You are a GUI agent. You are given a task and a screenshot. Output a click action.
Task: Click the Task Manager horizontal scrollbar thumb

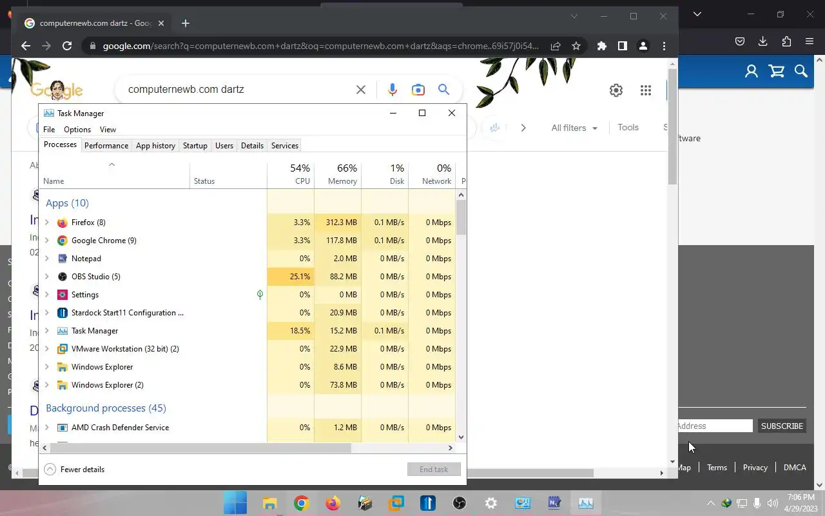[200, 448]
